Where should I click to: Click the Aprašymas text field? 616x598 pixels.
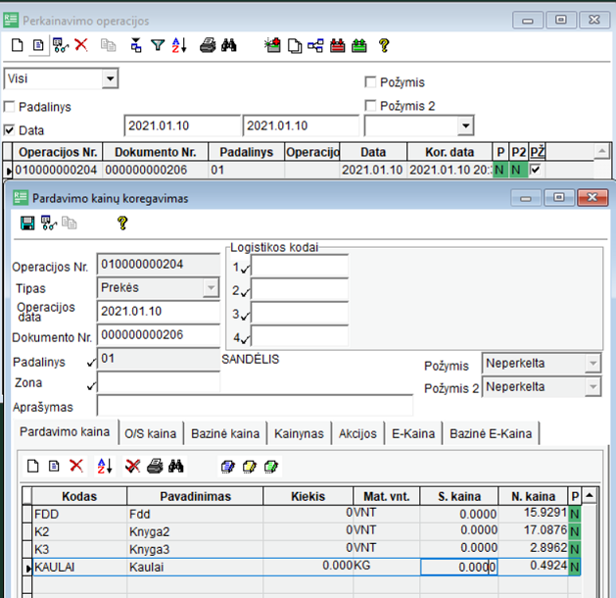pyautogui.click(x=255, y=407)
